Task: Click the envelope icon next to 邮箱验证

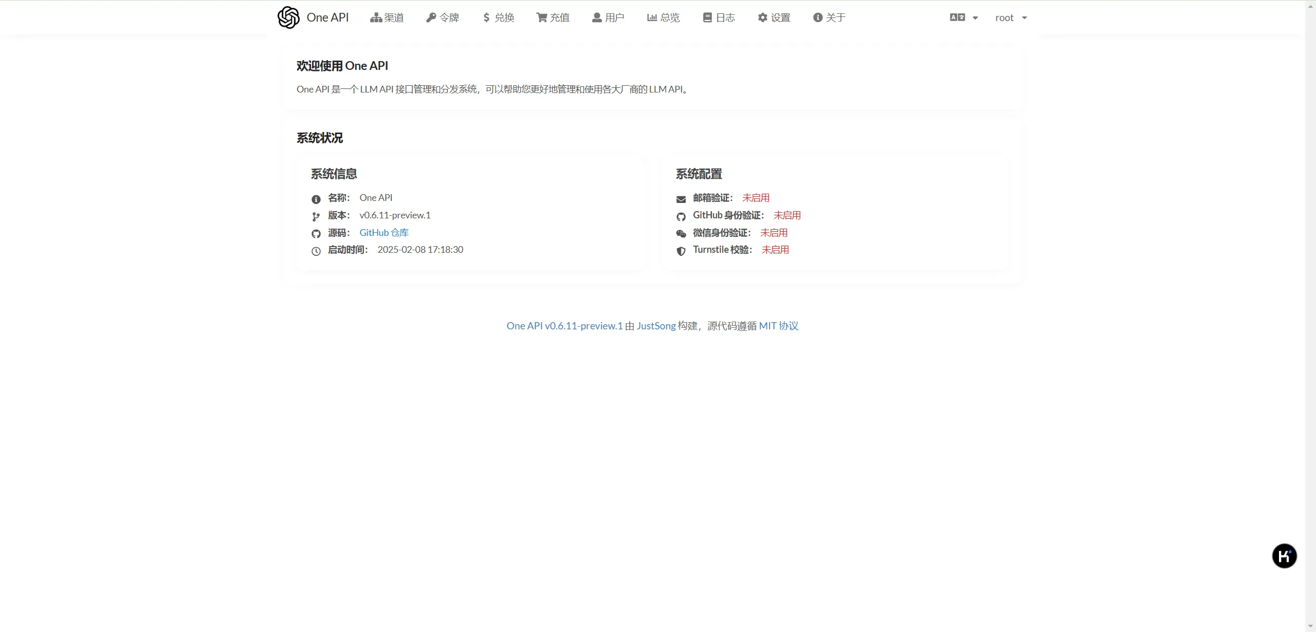Action: click(681, 199)
